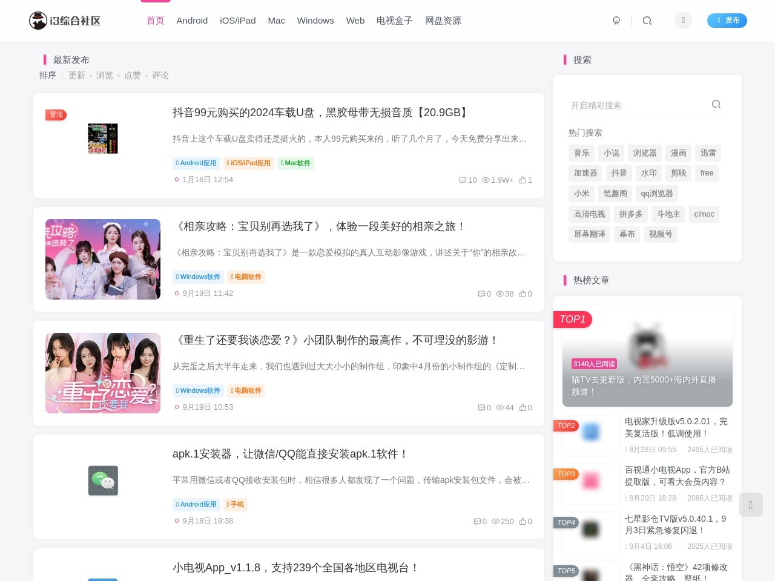Open TOP1 猫TV去更新版 article
Image resolution: width=775 pixels, height=581 pixels.
647,356
